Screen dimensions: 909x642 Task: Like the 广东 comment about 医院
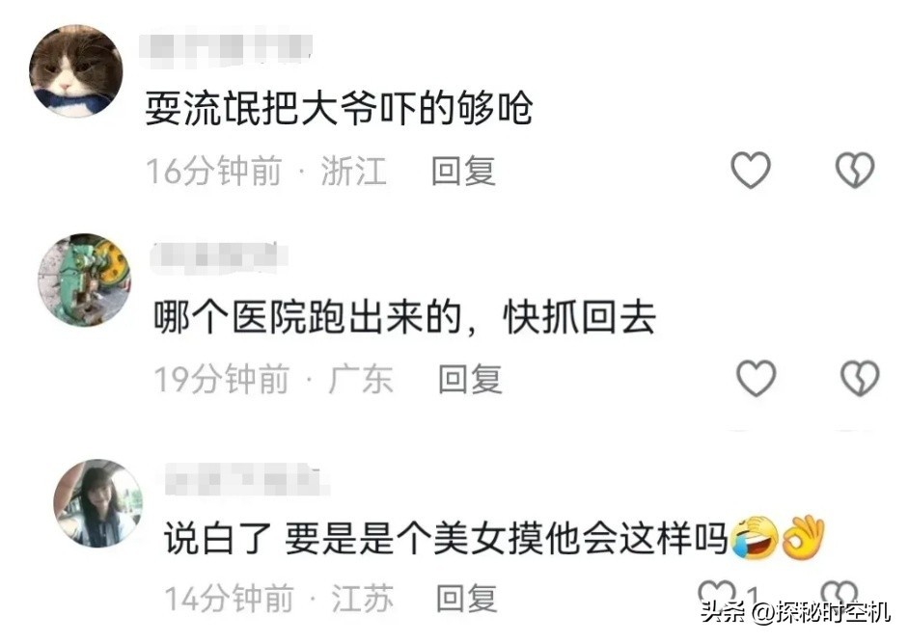757,378
